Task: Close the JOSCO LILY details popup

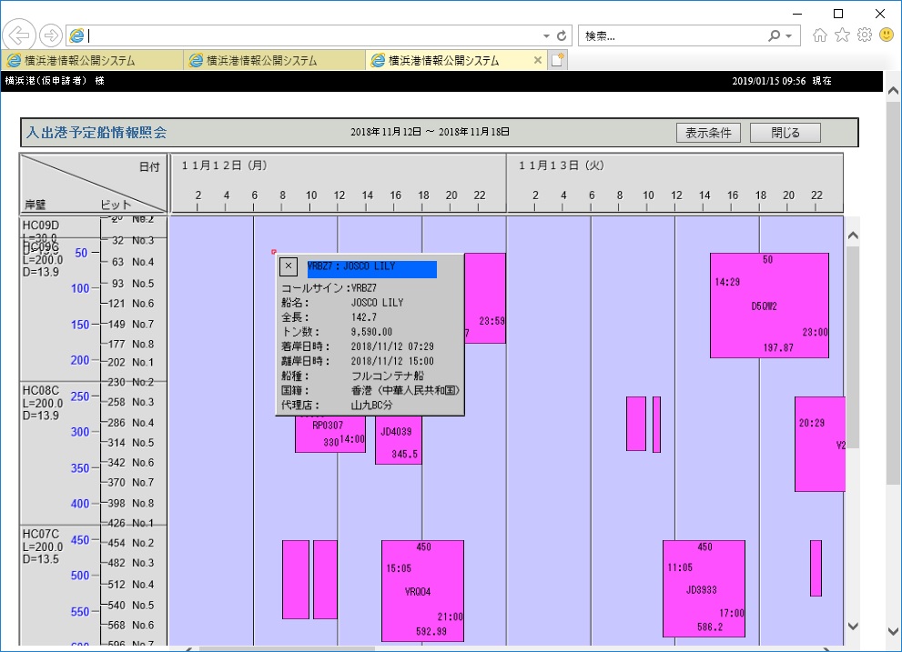Action: click(x=289, y=266)
